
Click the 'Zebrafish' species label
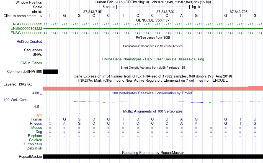pyautogui.click(x=35, y=148)
